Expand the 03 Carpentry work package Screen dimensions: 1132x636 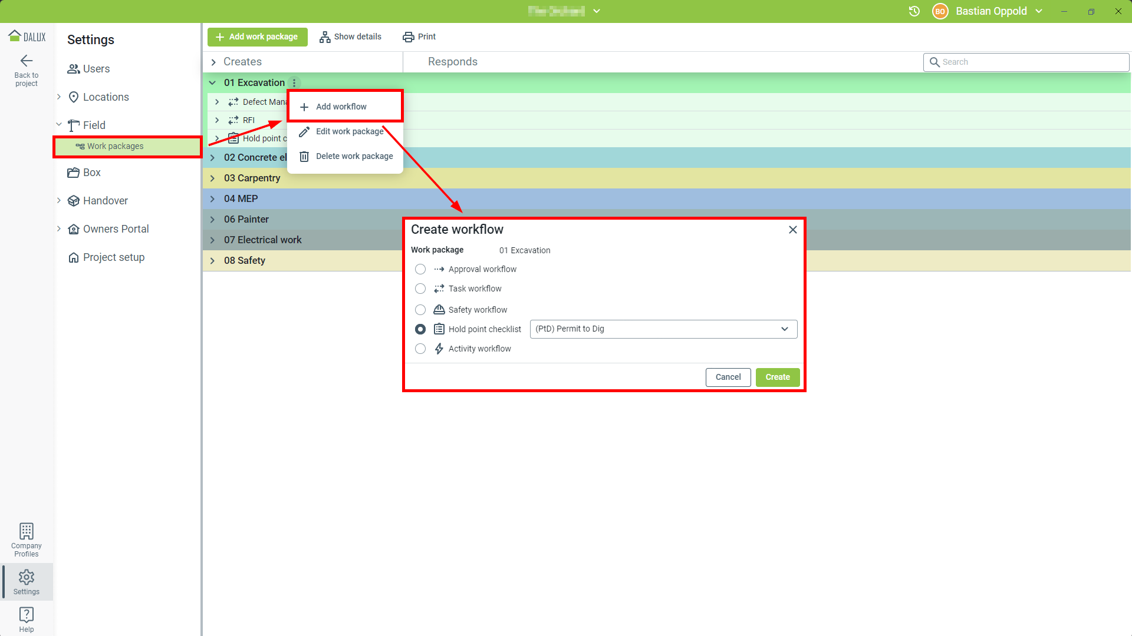coord(213,178)
